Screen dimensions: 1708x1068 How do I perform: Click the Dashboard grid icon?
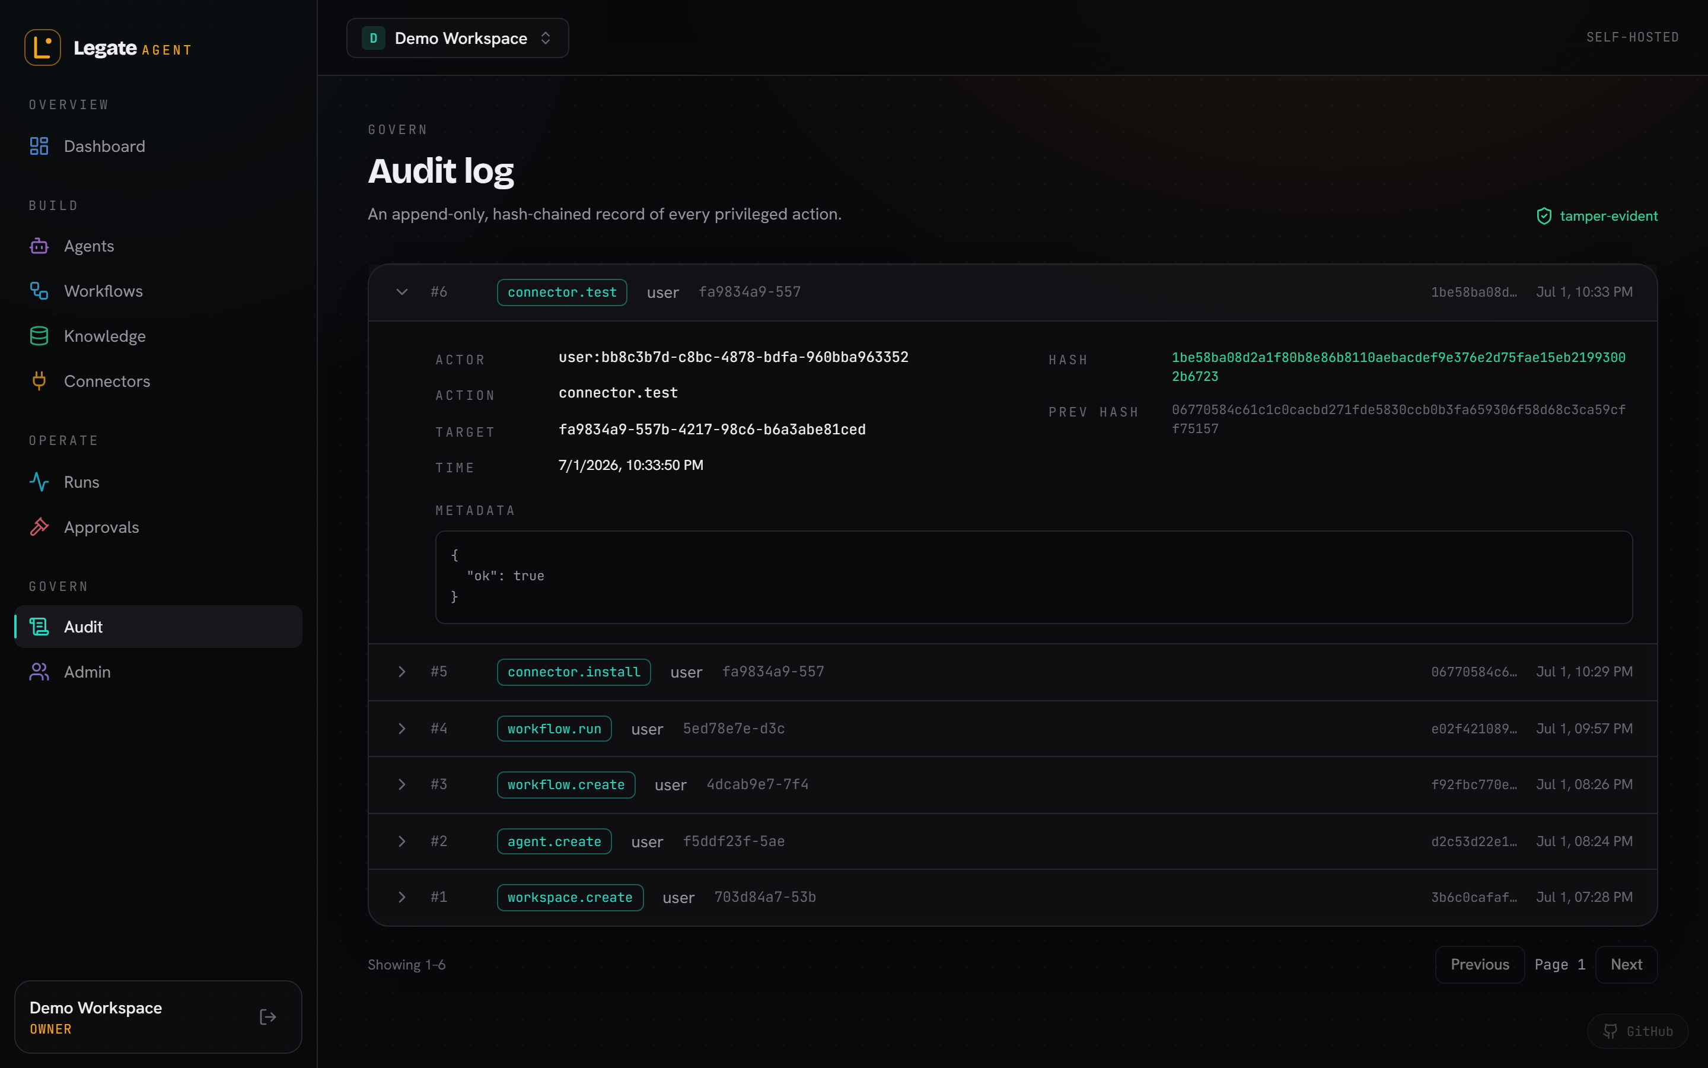[39, 146]
